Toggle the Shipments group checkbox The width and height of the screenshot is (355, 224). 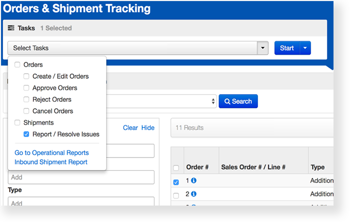(x=17, y=123)
